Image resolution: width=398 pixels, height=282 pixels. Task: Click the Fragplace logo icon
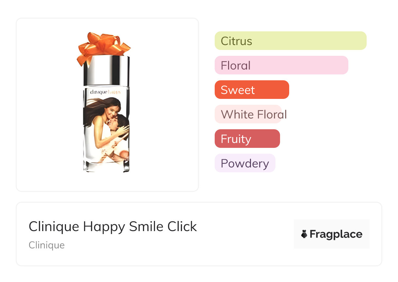[304, 234]
